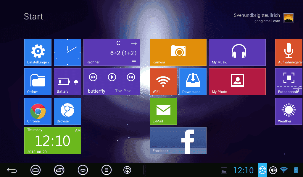This screenshot has width=303, height=177.
Task: Click the Svenundbrigitteullrich account name
Action: (257, 15)
